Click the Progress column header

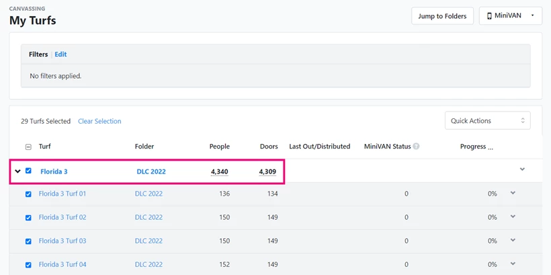[x=476, y=147]
